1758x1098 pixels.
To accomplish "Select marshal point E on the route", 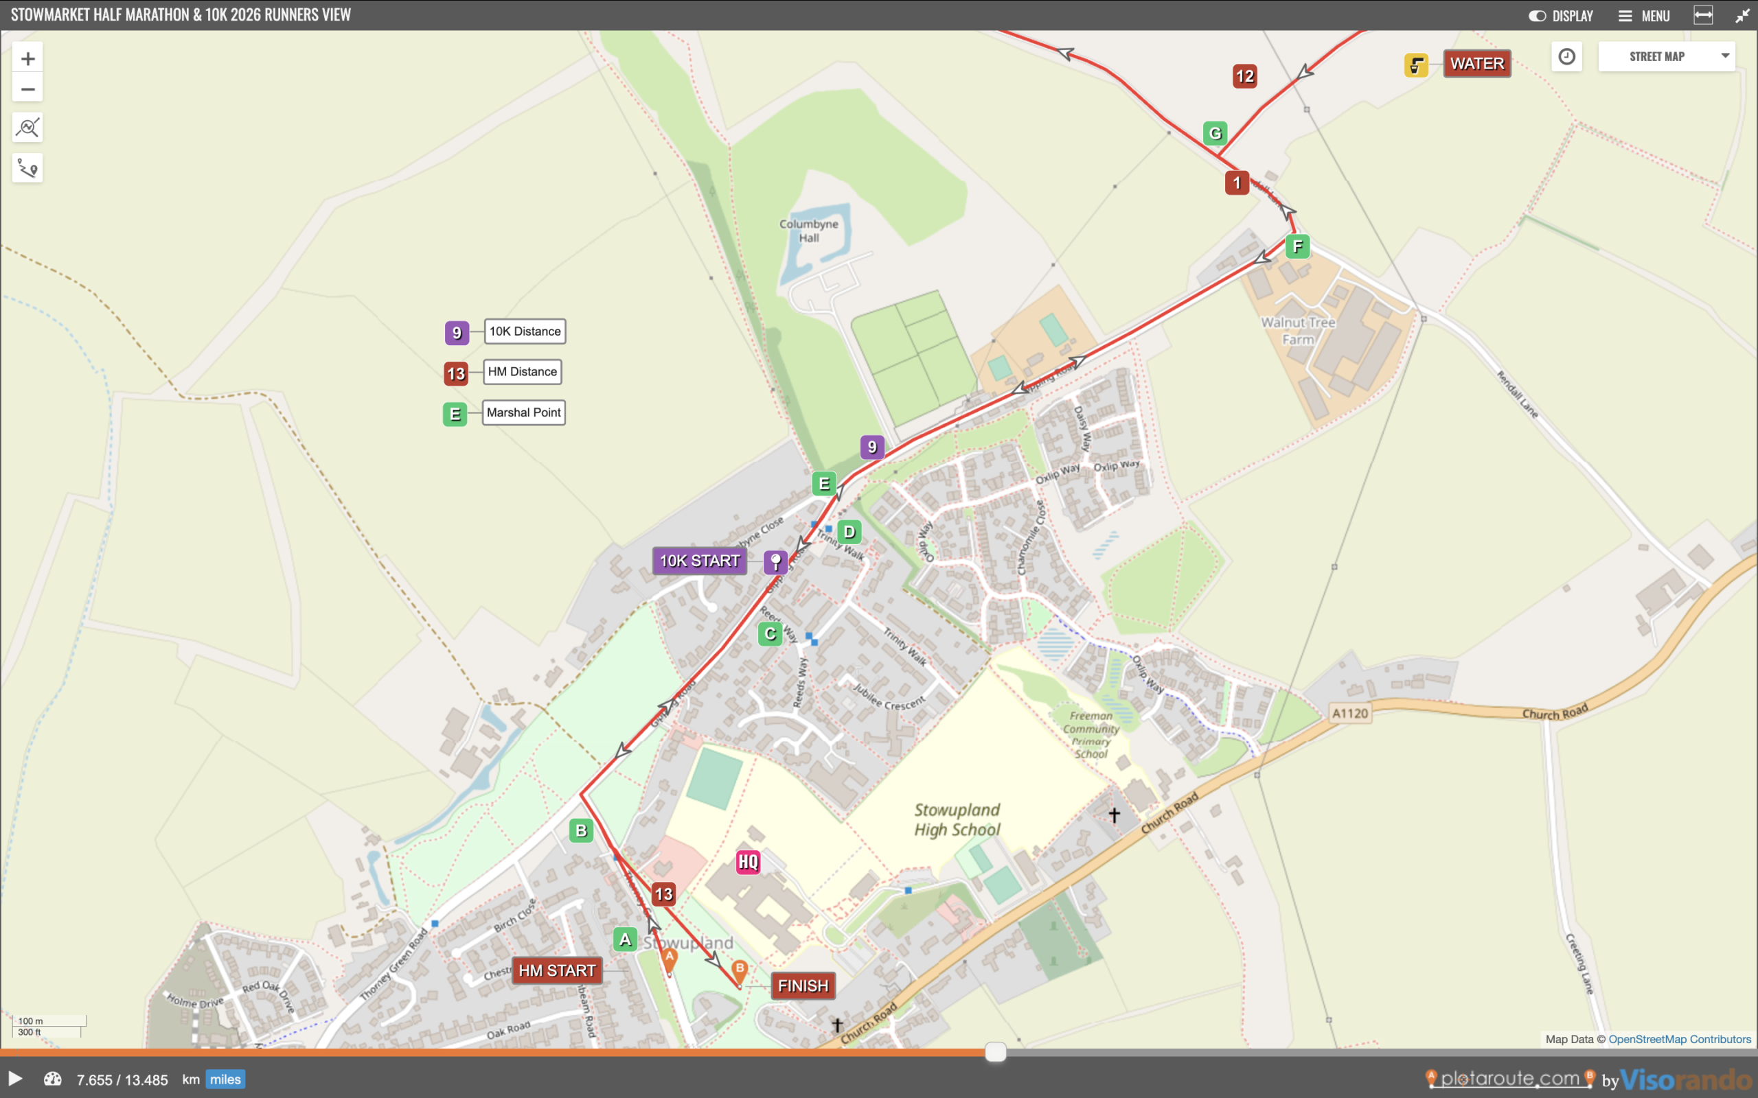I will click(824, 484).
